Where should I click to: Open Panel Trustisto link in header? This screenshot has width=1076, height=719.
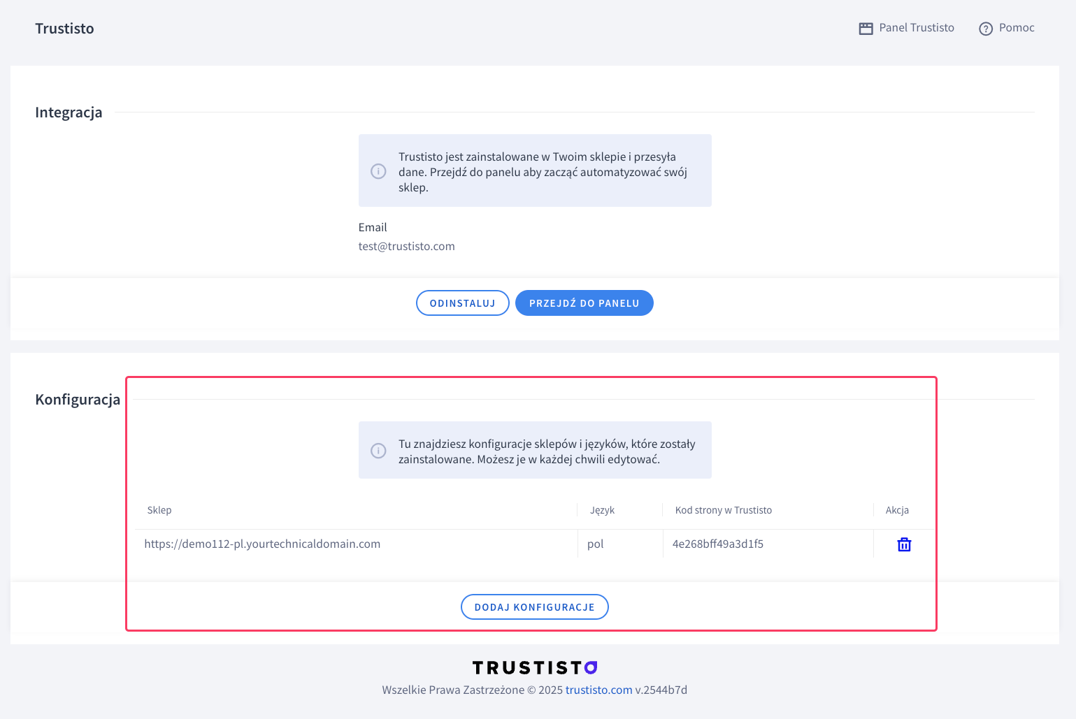(x=906, y=28)
